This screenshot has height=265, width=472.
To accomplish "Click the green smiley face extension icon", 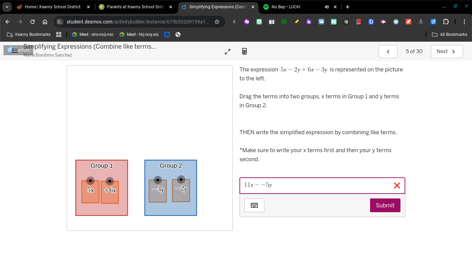I will [259, 22].
